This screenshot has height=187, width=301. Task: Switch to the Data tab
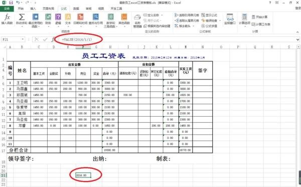pyautogui.click(x=76, y=9)
